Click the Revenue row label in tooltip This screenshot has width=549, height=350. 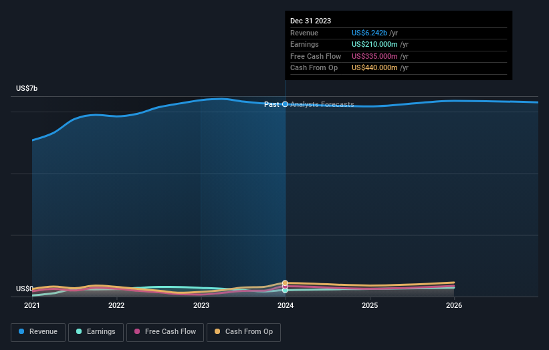tap(304, 33)
